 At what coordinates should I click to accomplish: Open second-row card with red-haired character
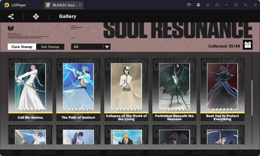tap(174, 135)
